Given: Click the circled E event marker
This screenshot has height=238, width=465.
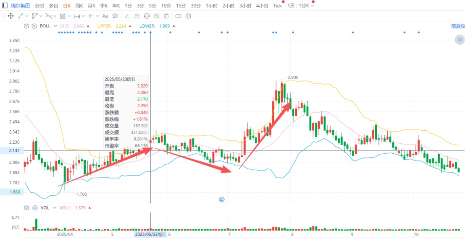Looking at the screenshot, I should [221, 199].
